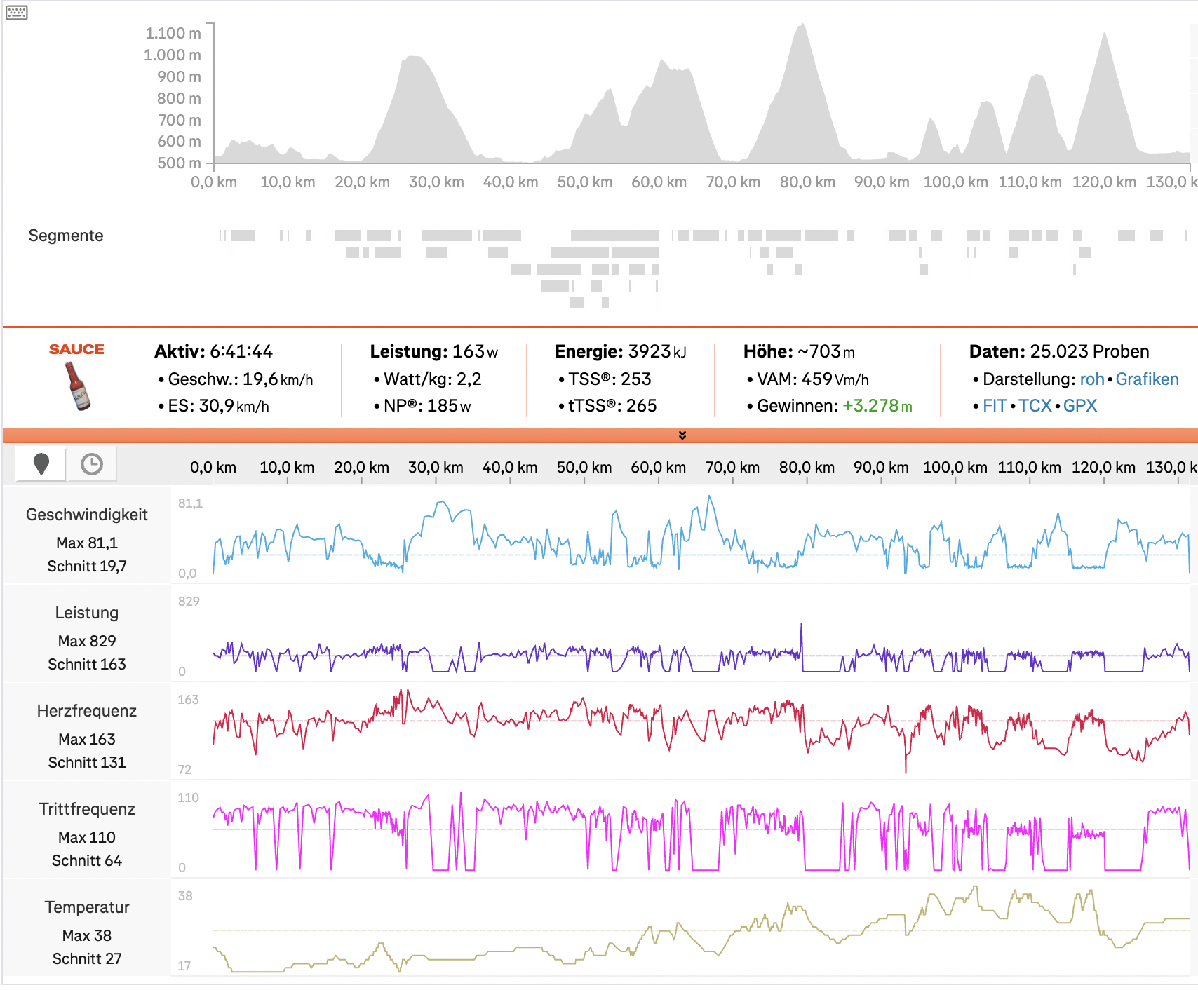Click the 'Max 38' temperature value
1198x990 pixels.
coord(87,936)
